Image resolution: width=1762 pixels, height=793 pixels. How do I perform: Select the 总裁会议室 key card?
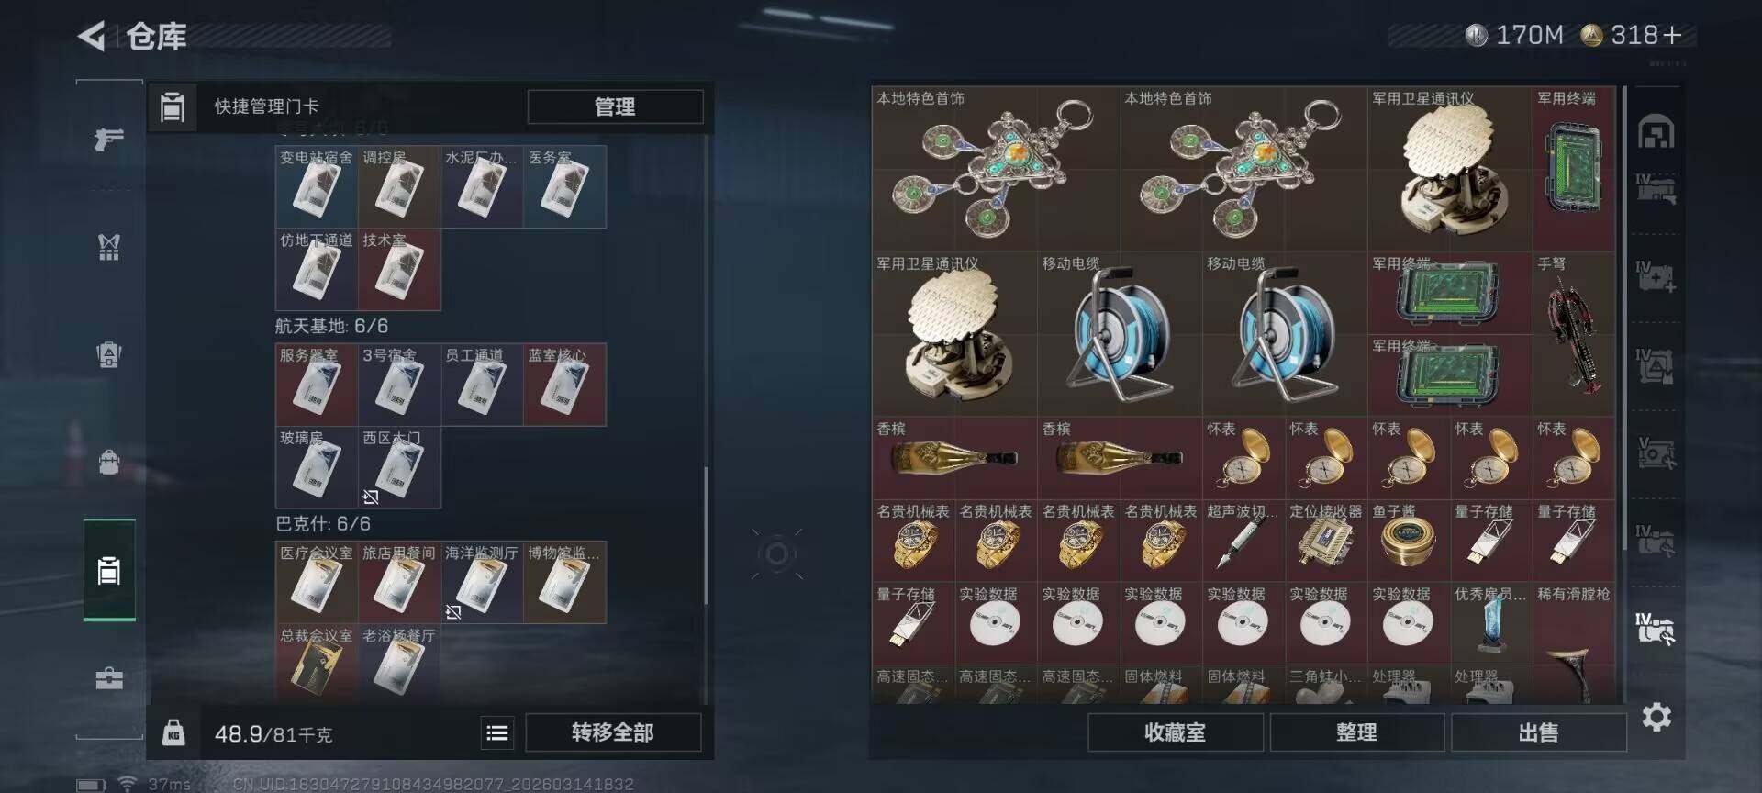click(x=317, y=665)
